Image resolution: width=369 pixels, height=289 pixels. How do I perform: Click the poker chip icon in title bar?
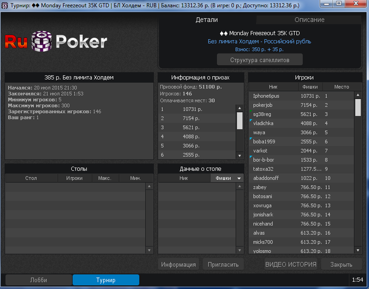(x=5, y=5)
